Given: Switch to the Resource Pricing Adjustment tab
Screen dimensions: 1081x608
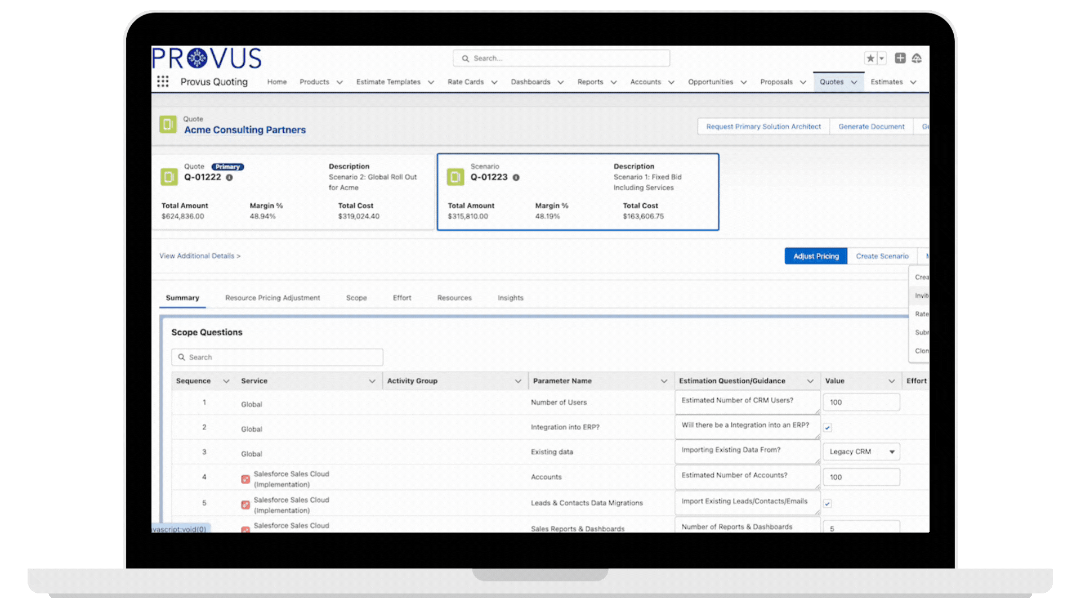Looking at the screenshot, I should tap(273, 298).
